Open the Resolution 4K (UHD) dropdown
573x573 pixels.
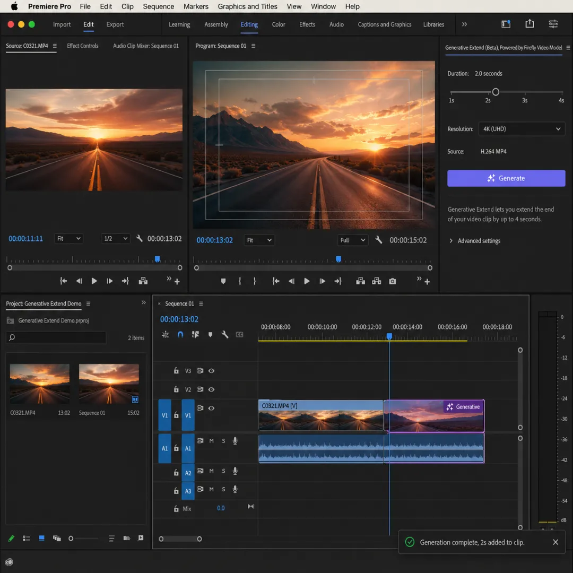522,129
